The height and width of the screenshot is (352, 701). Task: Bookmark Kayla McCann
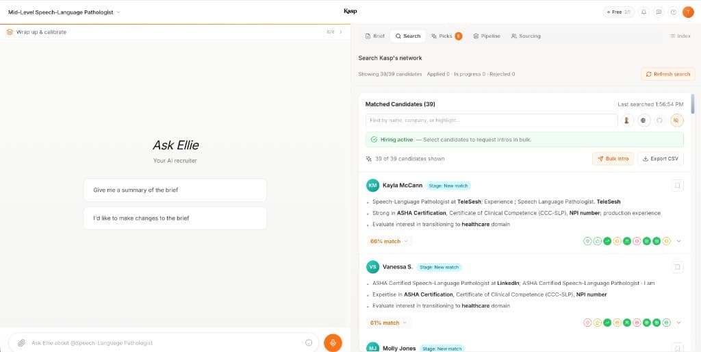(678, 186)
